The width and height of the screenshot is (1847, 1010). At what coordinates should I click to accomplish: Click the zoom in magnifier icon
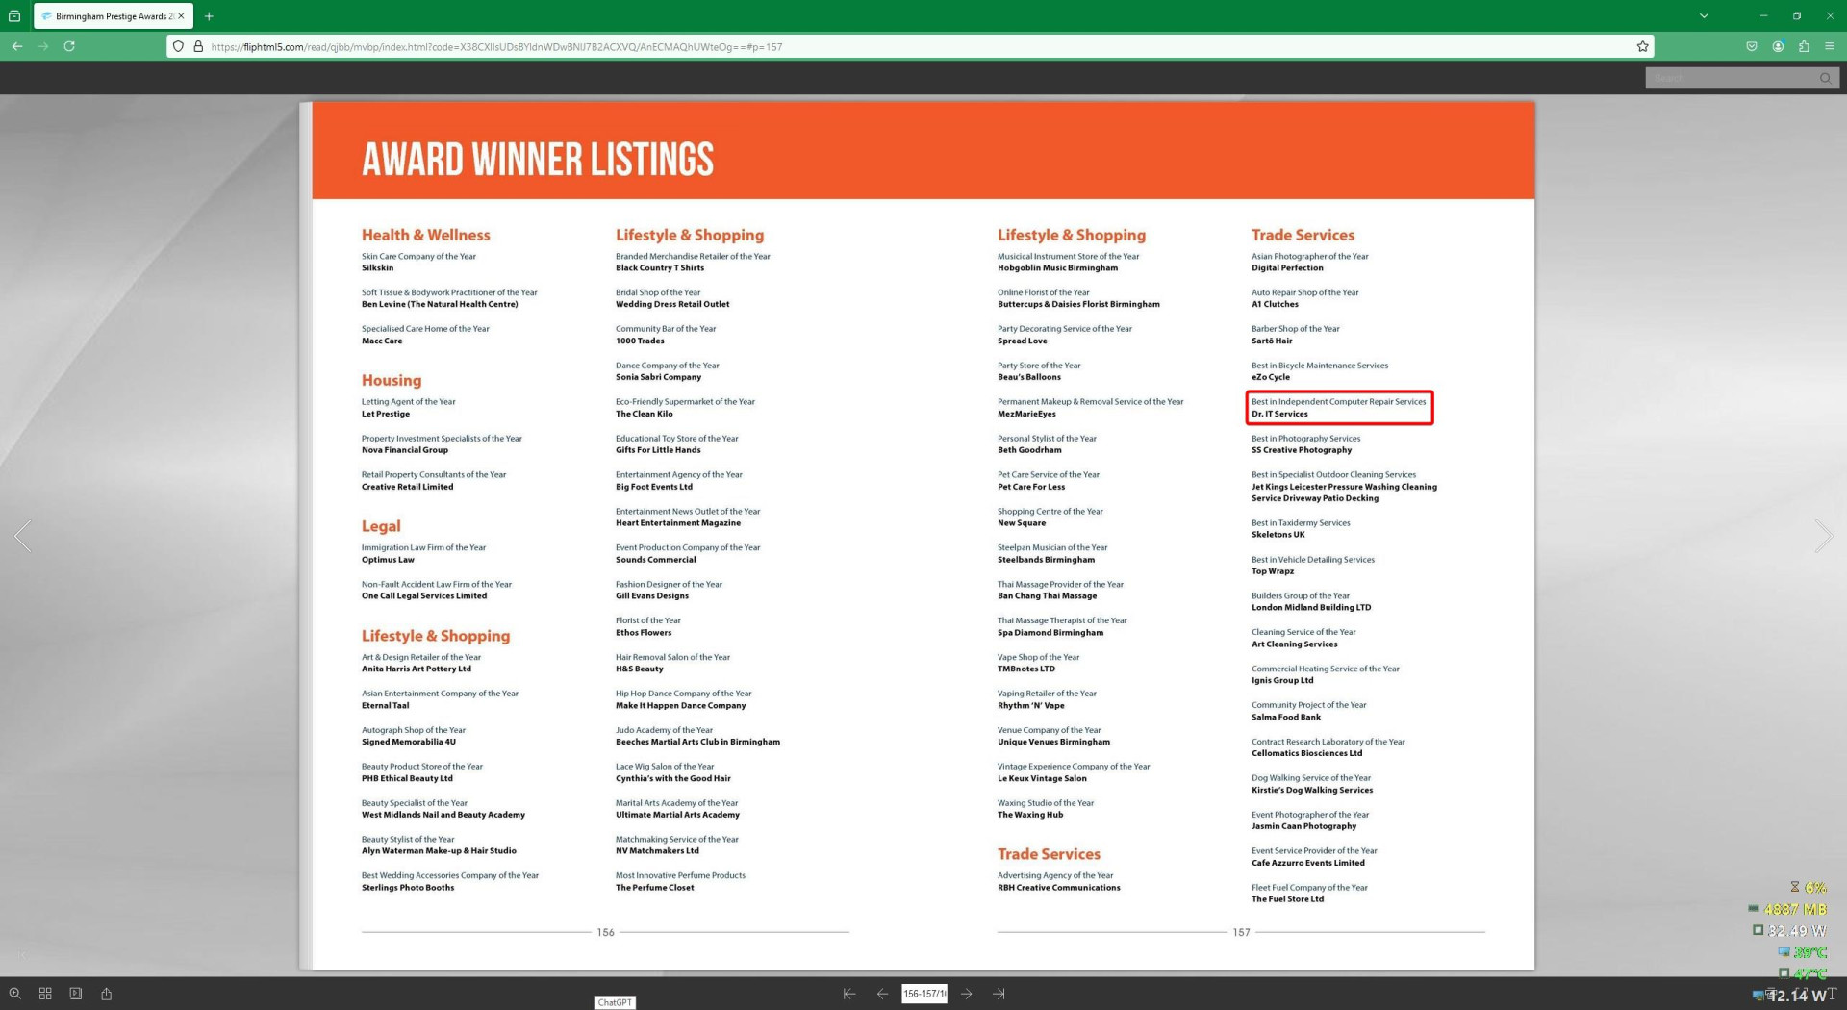coord(14,994)
